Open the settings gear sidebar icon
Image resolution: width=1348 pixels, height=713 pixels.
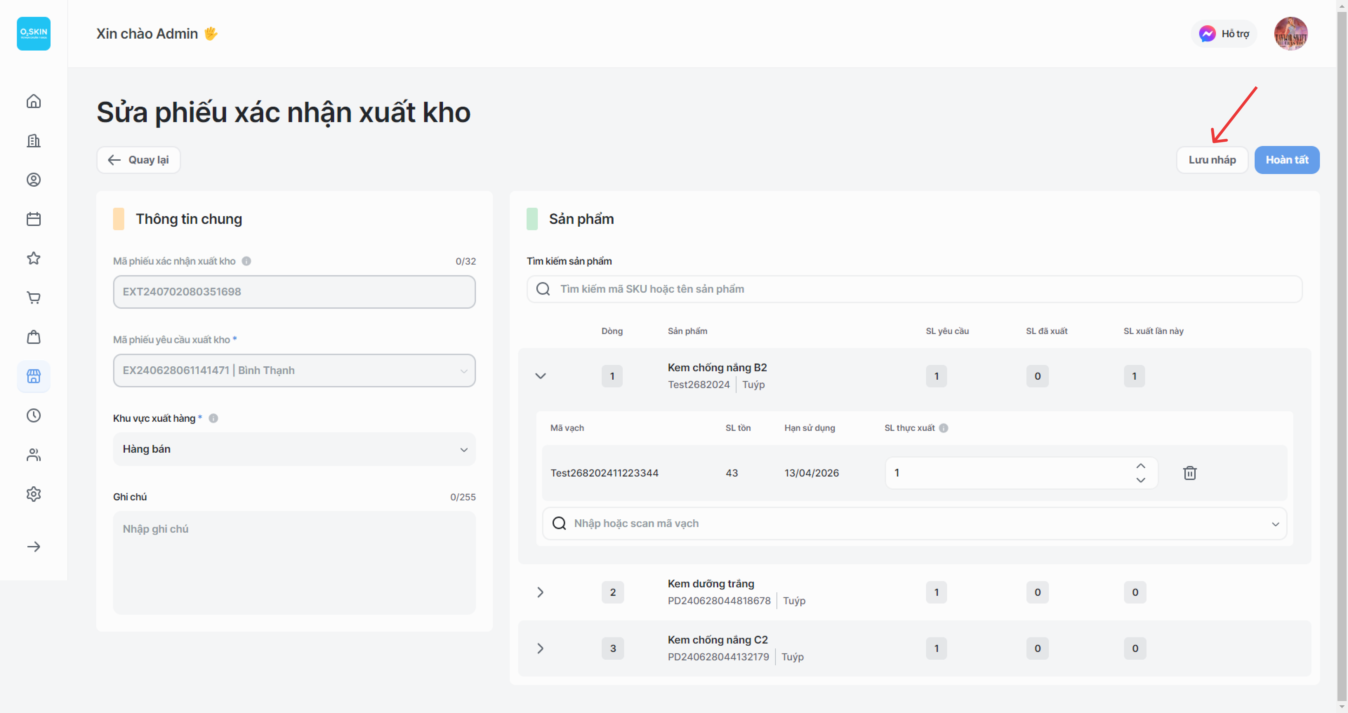(x=33, y=494)
